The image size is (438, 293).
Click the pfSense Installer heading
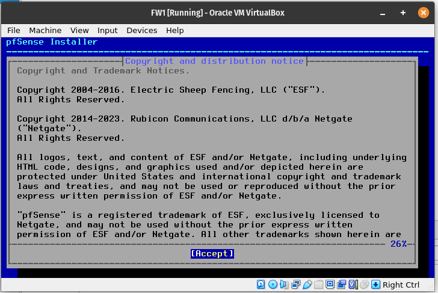52,42
